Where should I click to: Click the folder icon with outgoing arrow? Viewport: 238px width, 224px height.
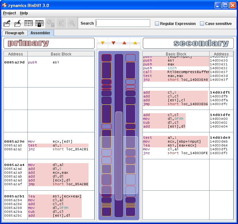(7, 23)
